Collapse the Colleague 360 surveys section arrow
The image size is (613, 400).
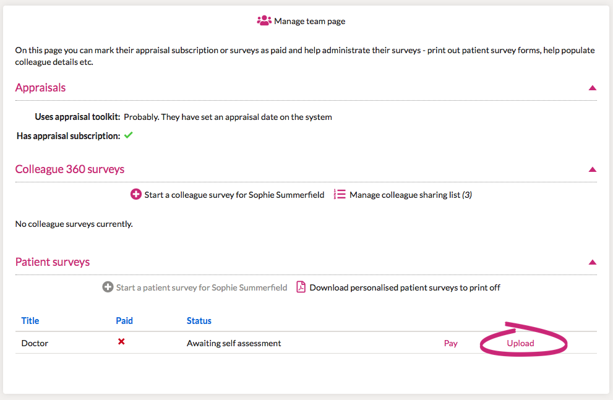coord(592,169)
